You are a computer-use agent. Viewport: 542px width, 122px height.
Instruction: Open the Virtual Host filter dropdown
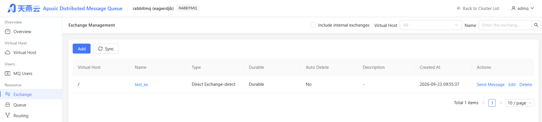click(431, 25)
